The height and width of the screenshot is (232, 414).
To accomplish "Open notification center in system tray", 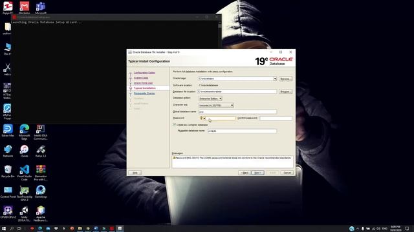I will click(x=407, y=229).
